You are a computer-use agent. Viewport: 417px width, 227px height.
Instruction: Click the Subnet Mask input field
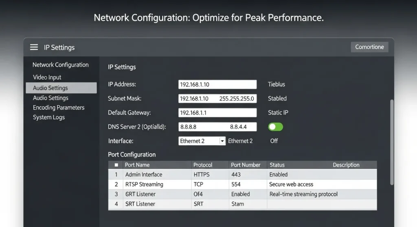(217, 99)
